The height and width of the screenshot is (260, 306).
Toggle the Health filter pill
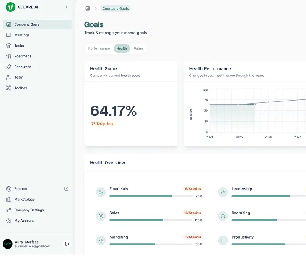pyautogui.click(x=122, y=49)
